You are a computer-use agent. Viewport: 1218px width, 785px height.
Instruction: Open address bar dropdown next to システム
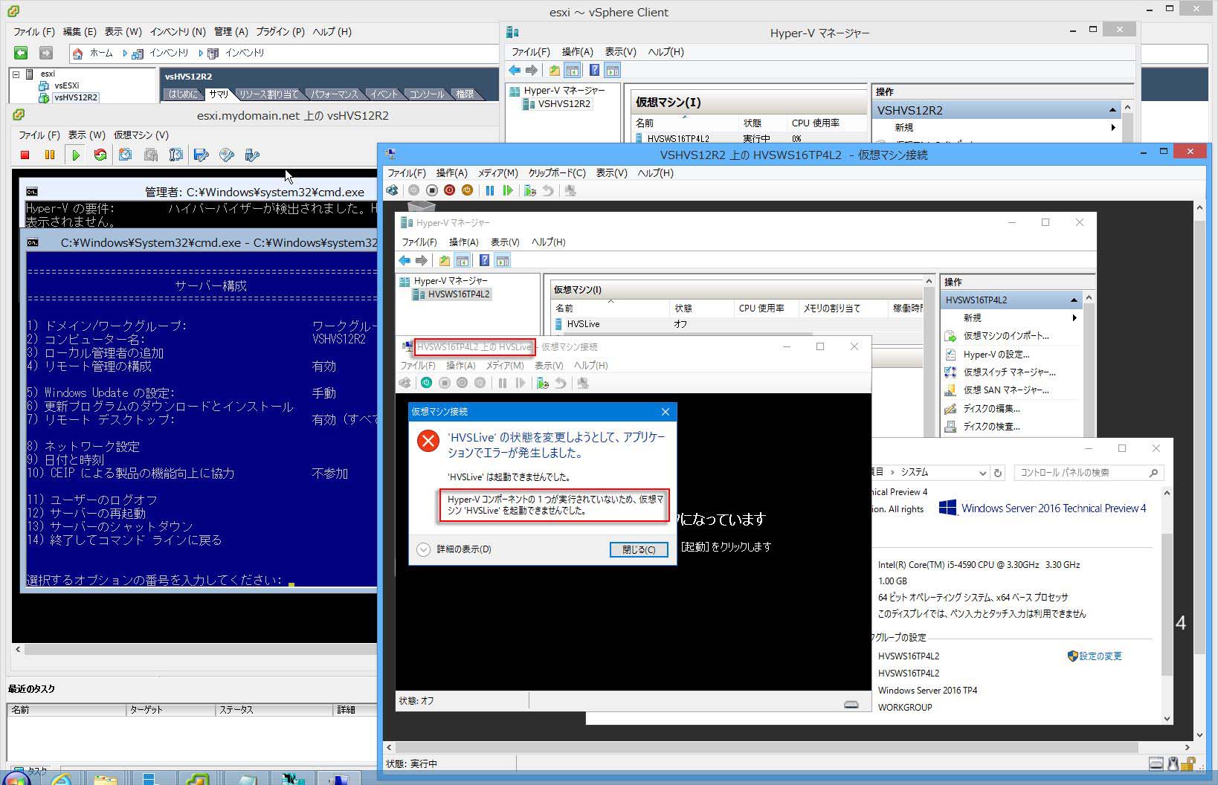pos(982,473)
